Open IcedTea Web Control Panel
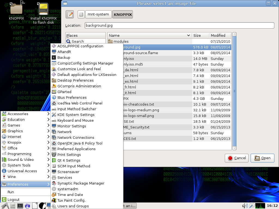Viewport: 279px width, 209px height. (x=87, y=103)
